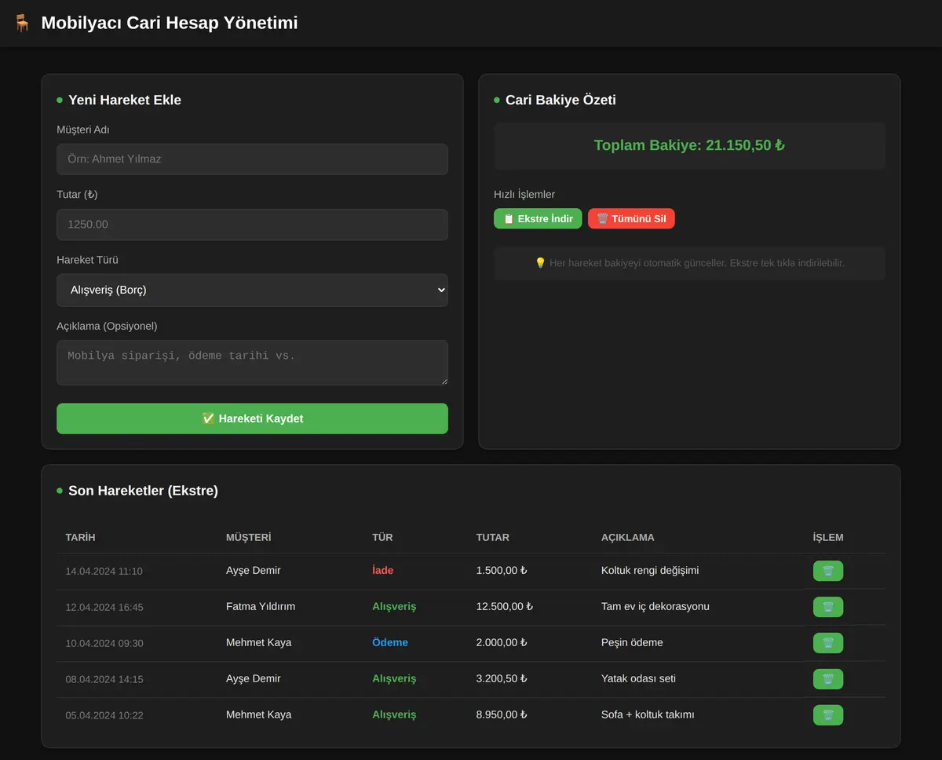Click the chair logo icon in header
The height and width of the screenshot is (760, 942).
tap(22, 23)
